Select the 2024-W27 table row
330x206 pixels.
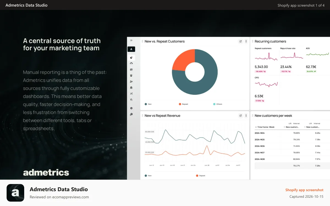[x=292, y=152]
